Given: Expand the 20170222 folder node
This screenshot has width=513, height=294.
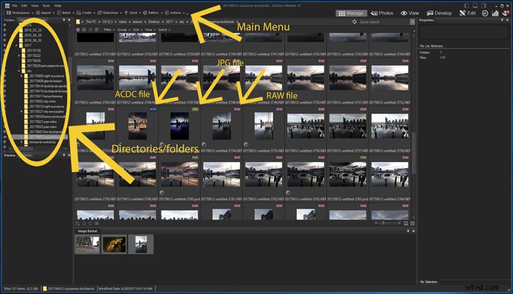Looking at the screenshot, I should coord(18,55).
